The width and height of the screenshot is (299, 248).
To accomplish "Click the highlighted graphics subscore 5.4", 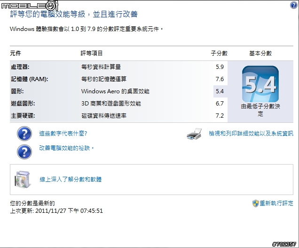I will [x=220, y=91].
